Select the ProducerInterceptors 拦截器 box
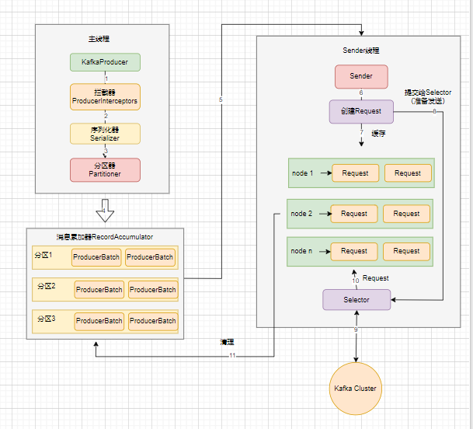The image size is (473, 429). point(105,97)
